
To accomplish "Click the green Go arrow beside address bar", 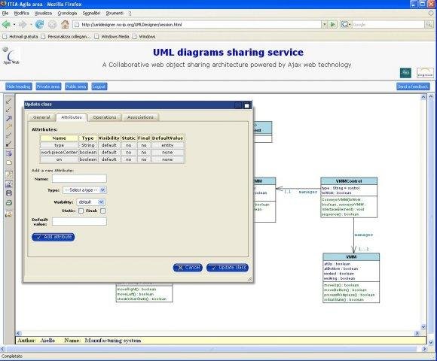I will pos(333,25).
